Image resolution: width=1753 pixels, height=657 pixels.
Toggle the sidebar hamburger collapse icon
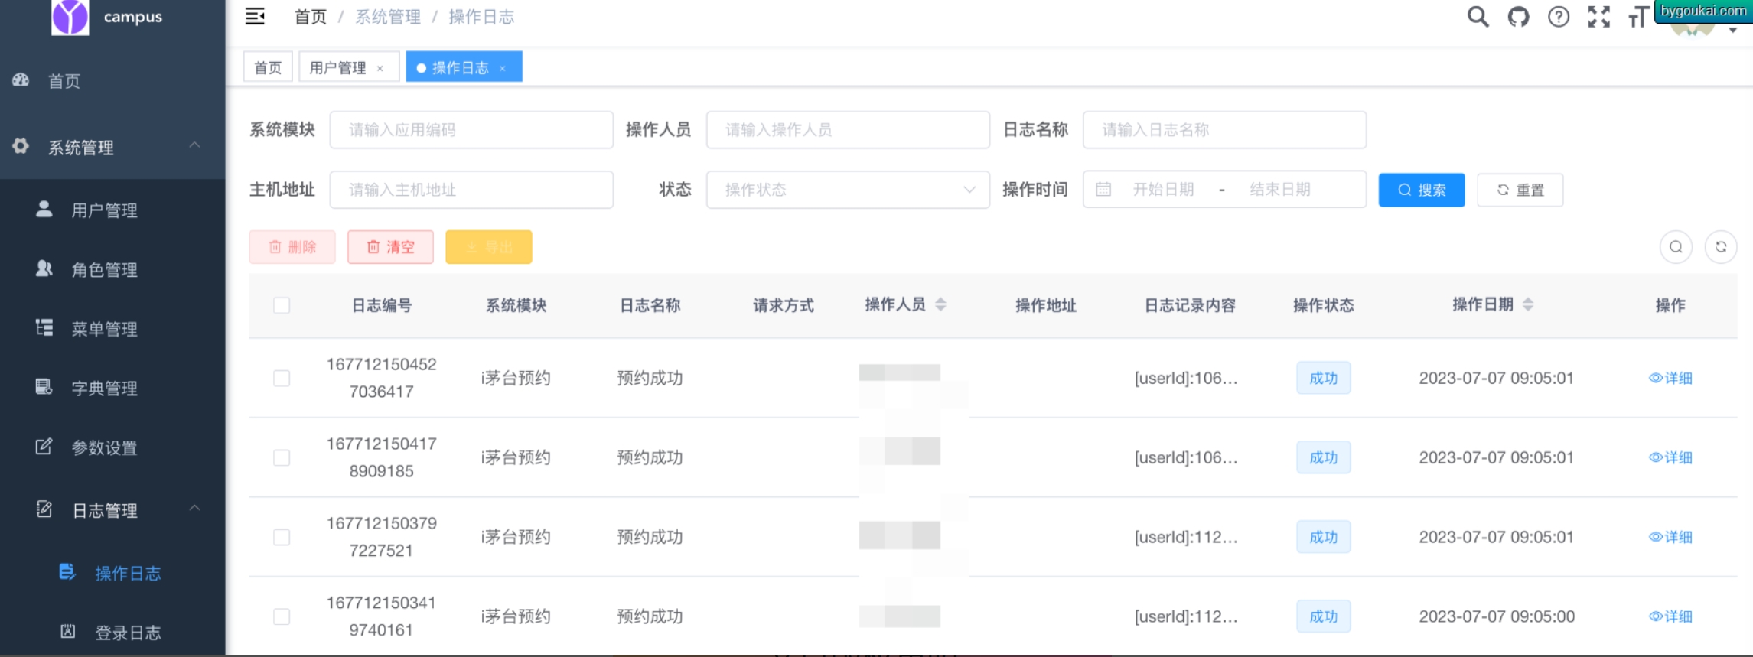click(x=255, y=16)
